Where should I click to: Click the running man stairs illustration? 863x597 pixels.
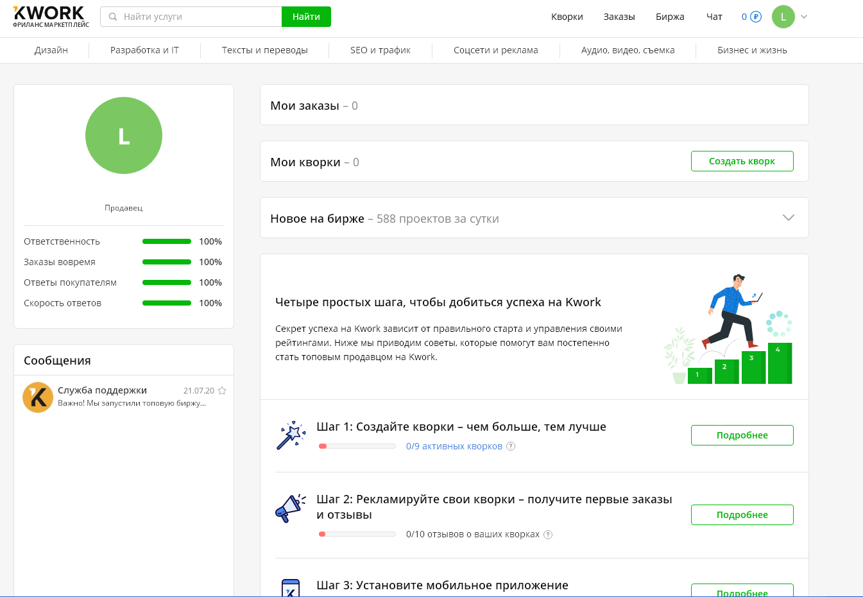tap(728, 329)
